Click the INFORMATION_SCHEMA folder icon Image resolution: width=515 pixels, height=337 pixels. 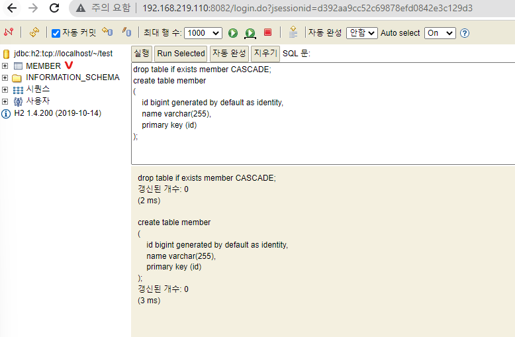point(17,78)
